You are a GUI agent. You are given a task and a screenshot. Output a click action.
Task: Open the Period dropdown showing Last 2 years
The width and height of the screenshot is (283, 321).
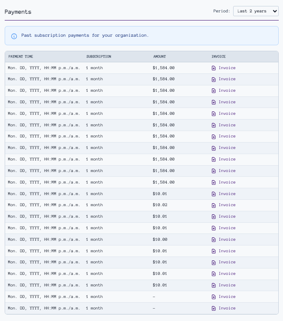[256, 11]
